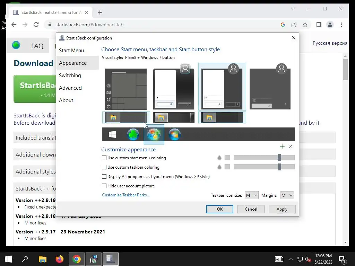Select the Windows 7 Aero start menu style
Screen dimensions: 355x266
coord(174,87)
